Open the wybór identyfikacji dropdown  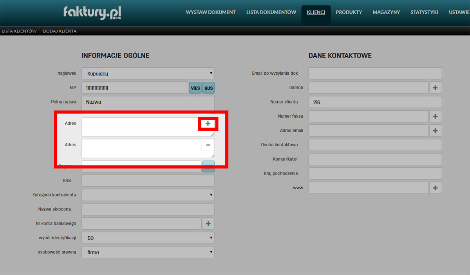[x=148, y=238]
